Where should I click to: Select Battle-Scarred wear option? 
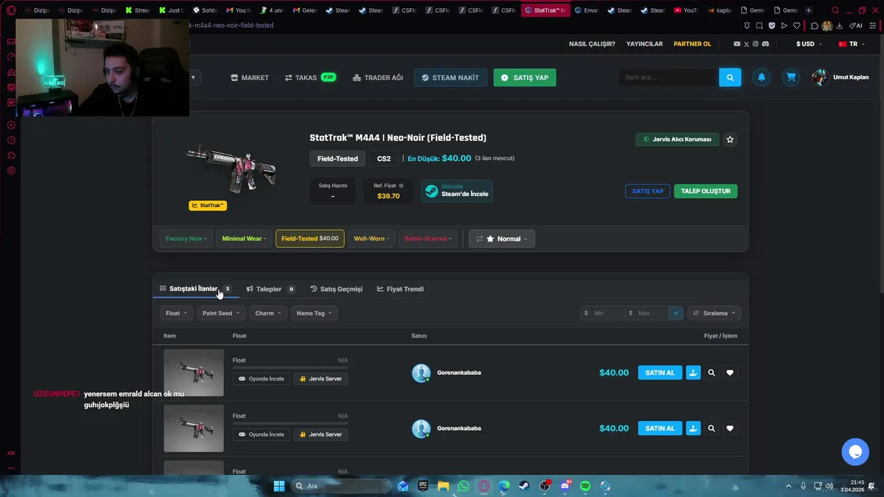point(427,239)
